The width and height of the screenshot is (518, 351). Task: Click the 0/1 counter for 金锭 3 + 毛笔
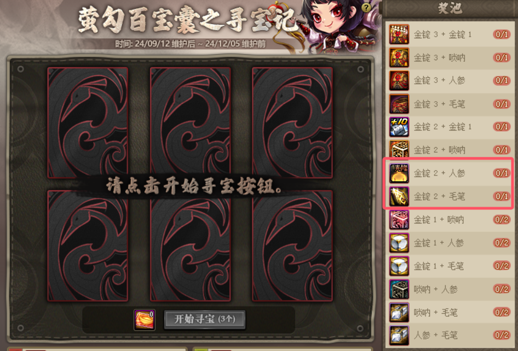502,104
